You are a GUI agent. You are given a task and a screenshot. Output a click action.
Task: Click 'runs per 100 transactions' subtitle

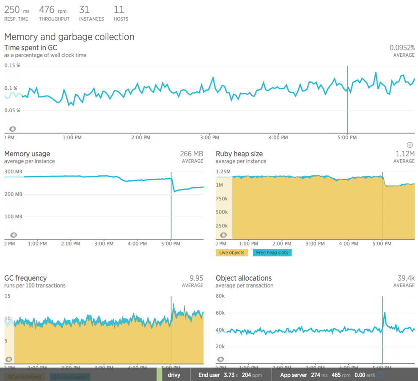point(35,285)
